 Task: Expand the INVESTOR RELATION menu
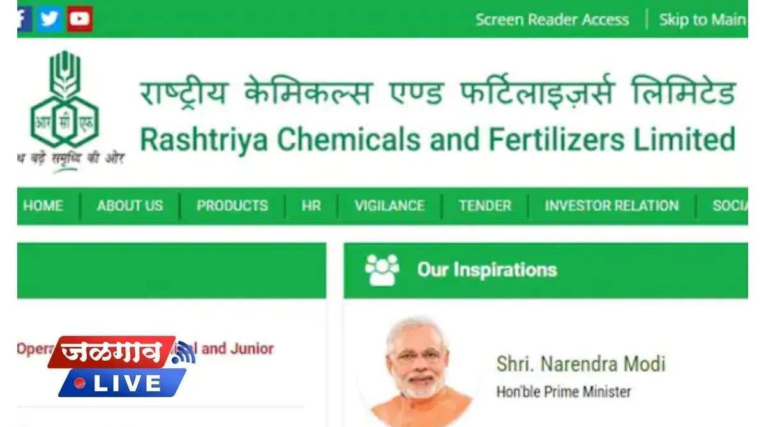[612, 206]
